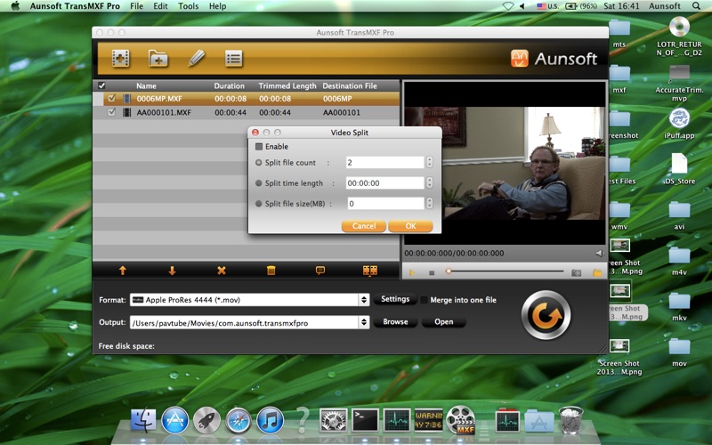Enable Merge into one file checkbox
712x445 pixels.
click(x=425, y=300)
